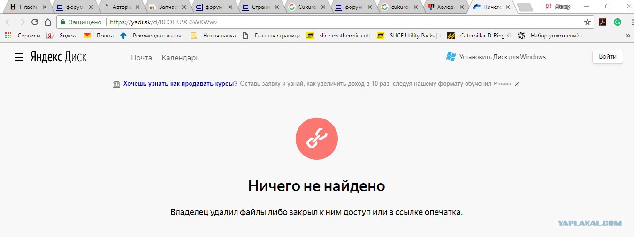Open the Сервисы apps shortcut
634x237 pixels.
[23, 36]
